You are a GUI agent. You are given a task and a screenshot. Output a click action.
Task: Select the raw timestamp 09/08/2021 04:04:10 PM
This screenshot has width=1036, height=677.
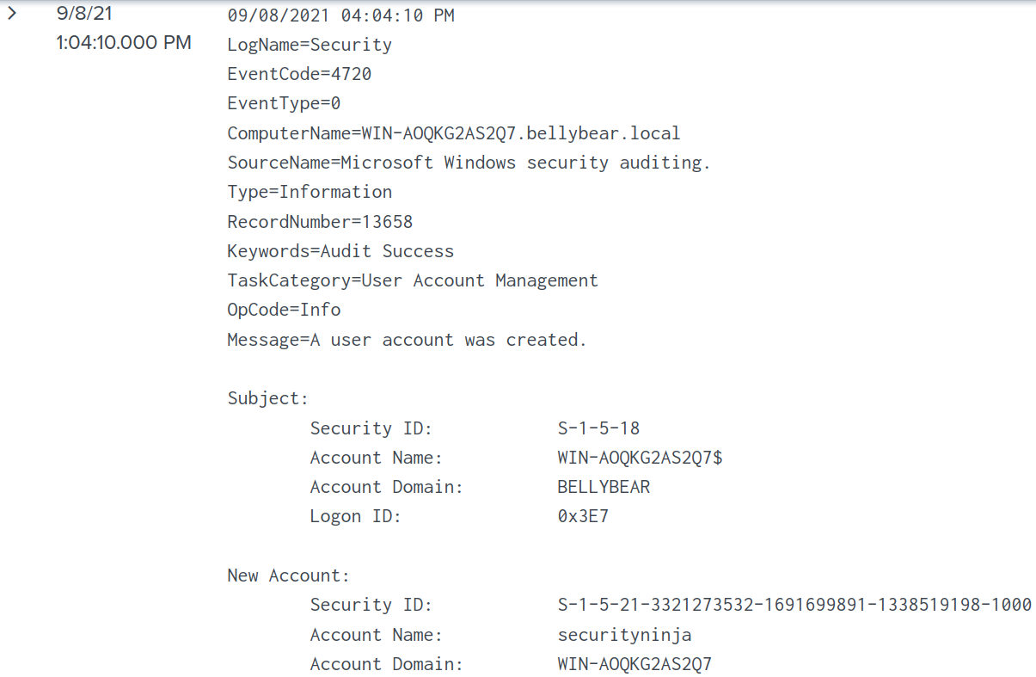pyautogui.click(x=340, y=15)
